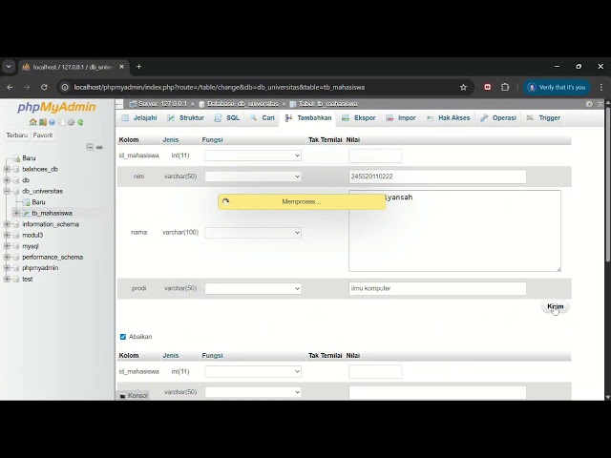Screen dimensions: 611x458
Task: Open Fungsi dropdown for prodi row
Action: pos(253,288)
